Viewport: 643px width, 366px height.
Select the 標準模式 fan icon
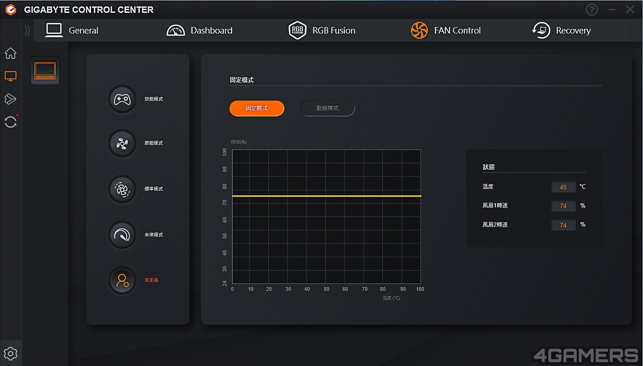[122, 189]
